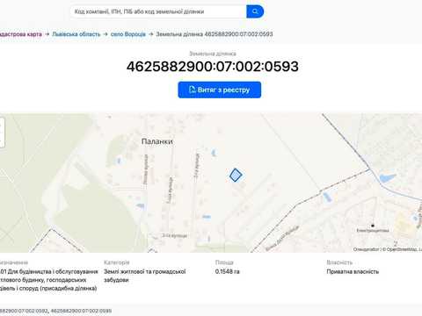Focus the company code search field

(x=158, y=11)
